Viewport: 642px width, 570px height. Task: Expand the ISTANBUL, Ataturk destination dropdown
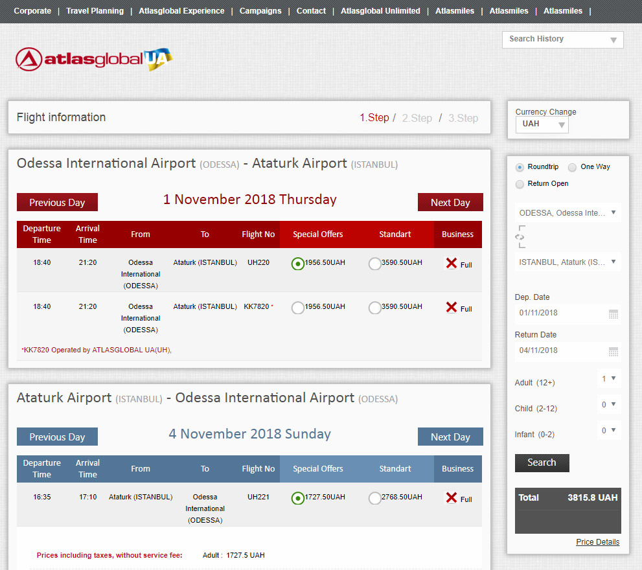pos(567,262)
